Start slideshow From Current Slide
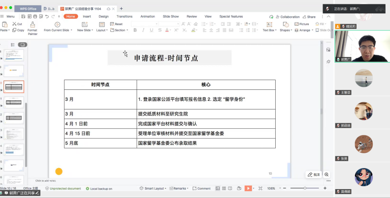Image resolution: width=390 pixels, height=198 pixels. click(57, 27)
